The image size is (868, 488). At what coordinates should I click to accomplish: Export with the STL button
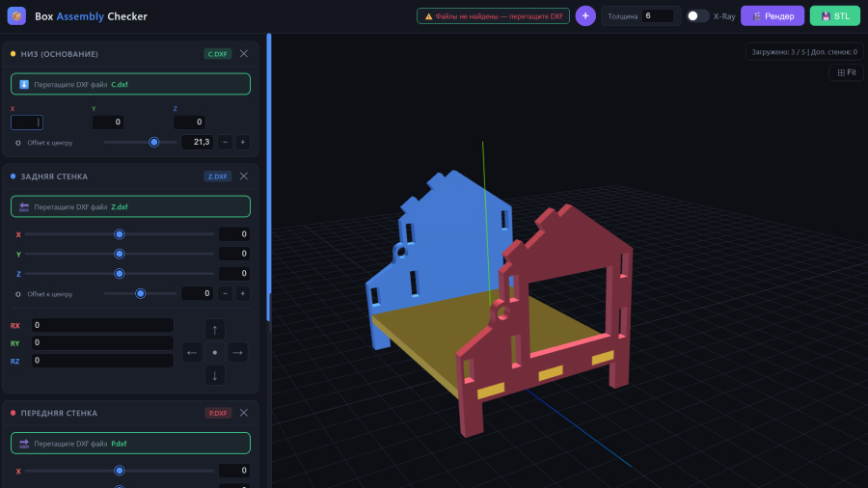tap(835, 16)
